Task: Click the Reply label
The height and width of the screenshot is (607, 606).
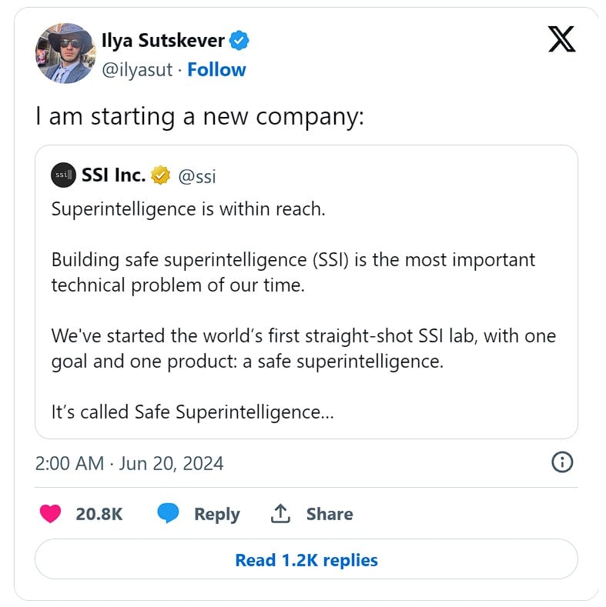Action: [217, 514]
